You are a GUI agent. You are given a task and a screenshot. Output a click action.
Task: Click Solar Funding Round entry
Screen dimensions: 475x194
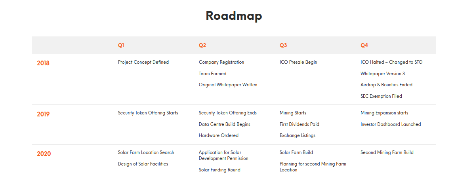pyautogui.click(x=219, y=170)
